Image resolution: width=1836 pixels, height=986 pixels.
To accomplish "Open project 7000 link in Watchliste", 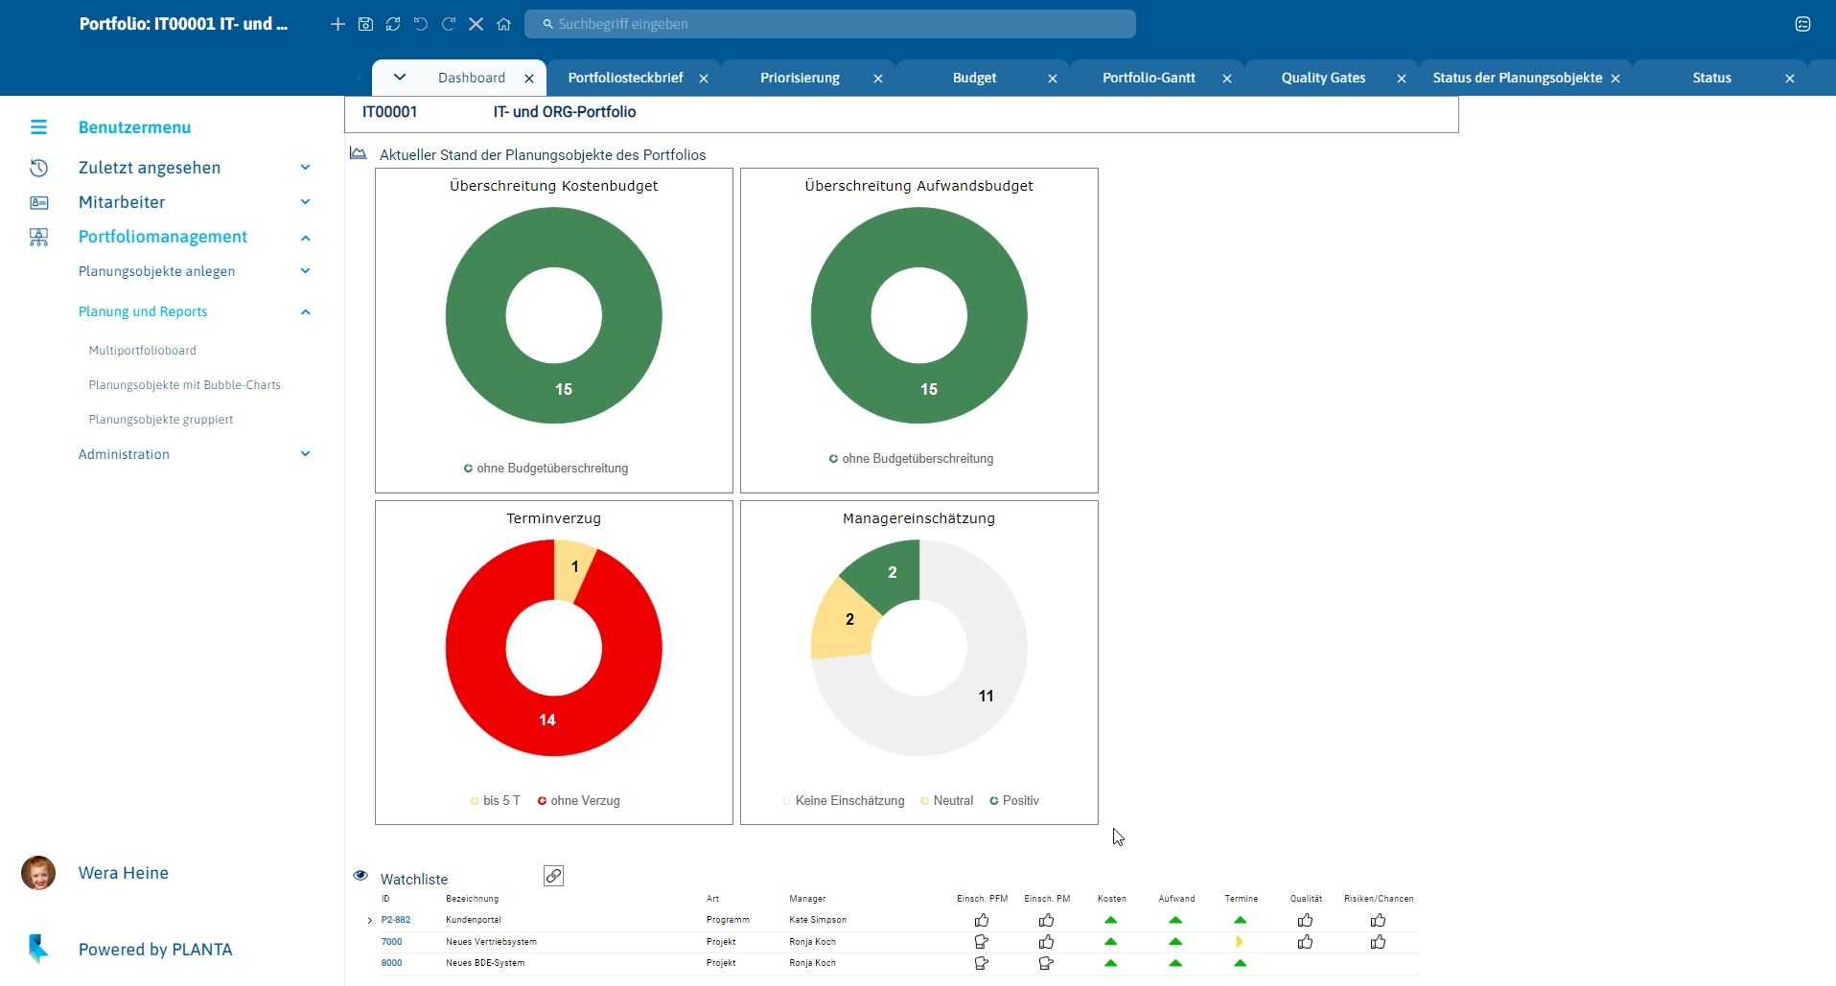I will click(392, 942).
